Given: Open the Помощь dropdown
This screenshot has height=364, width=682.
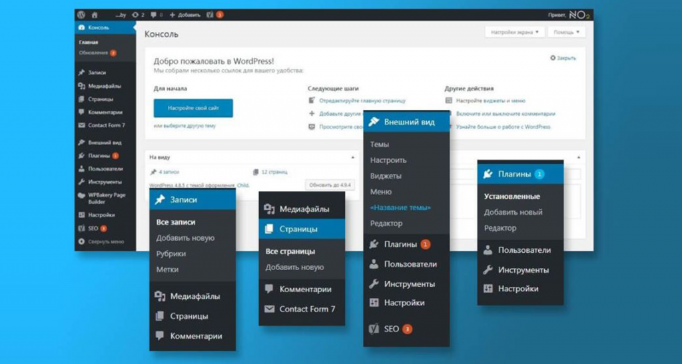Looking at the screenshot, I should pyautogui.click(x=566, y=32).
